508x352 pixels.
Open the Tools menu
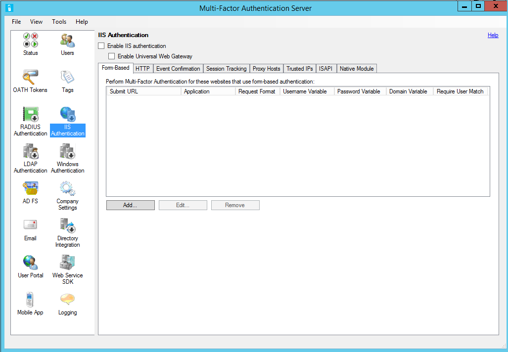(x=59, y=22)
